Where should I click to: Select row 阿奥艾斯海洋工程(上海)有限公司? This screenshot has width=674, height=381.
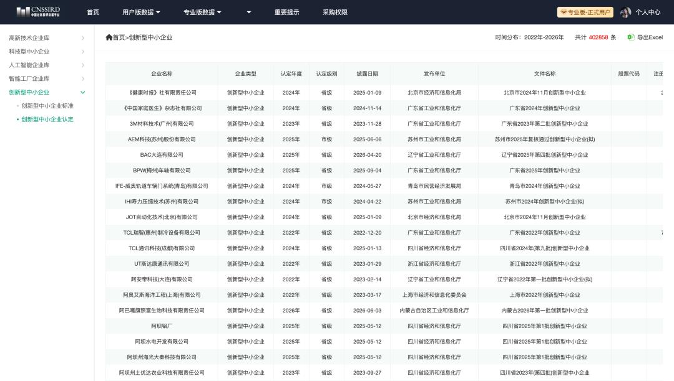[384, 295]
